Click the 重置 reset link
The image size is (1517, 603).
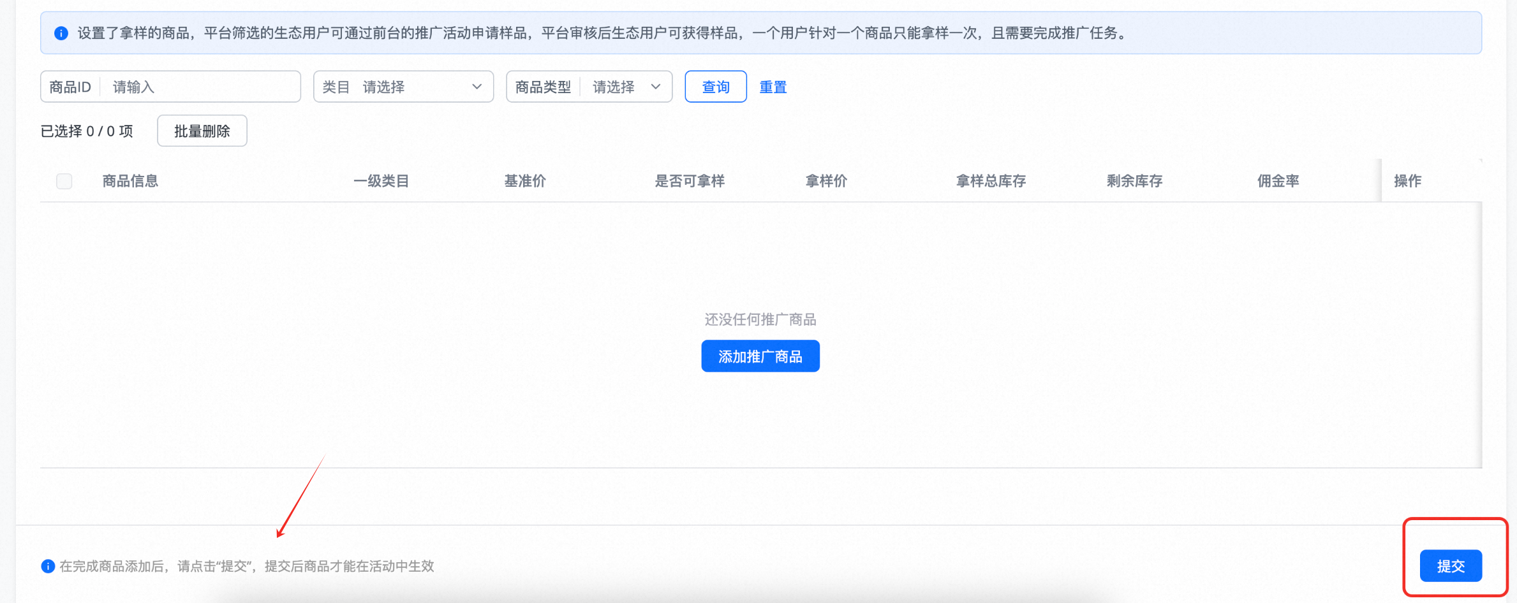(773, 86)
